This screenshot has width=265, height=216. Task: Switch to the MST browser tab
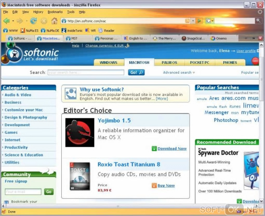click(78, 38)
